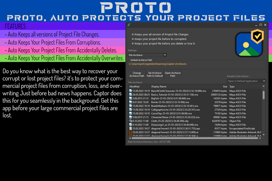Click the file icon of the Basics_Tutorial row
Image resolution: width=272 pixels, height=181 pixels.
(x=131, y=95)
